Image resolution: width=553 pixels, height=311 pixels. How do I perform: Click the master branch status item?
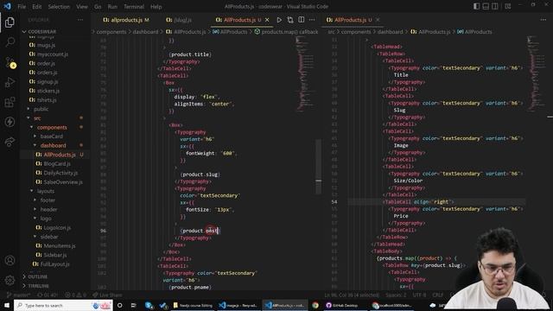click(18, 295)
